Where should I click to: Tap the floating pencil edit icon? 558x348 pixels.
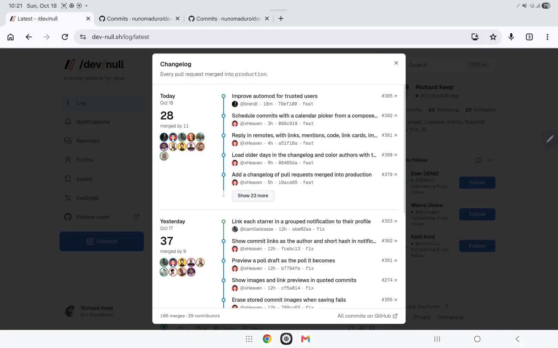[550, 139]
